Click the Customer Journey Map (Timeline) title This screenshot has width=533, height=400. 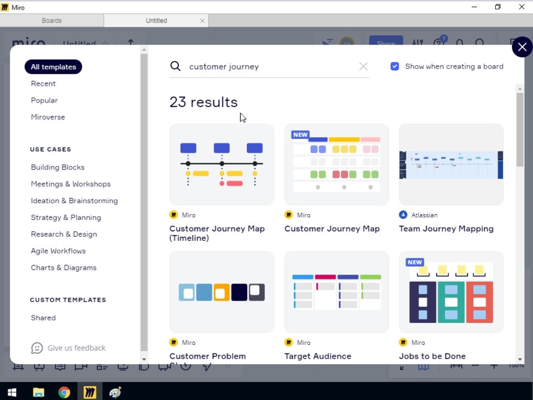(x=217, y=233)
